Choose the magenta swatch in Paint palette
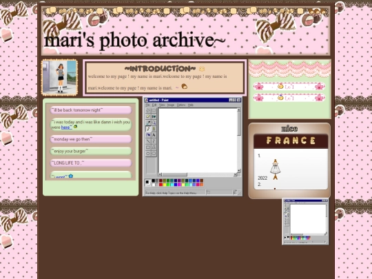Screen dimensions: 372x279 click(179, 185)
